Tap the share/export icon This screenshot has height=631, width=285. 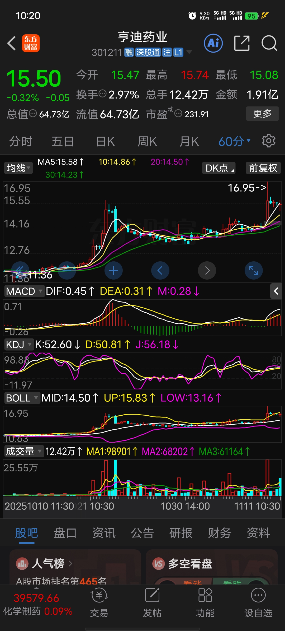tap(242, 43)
